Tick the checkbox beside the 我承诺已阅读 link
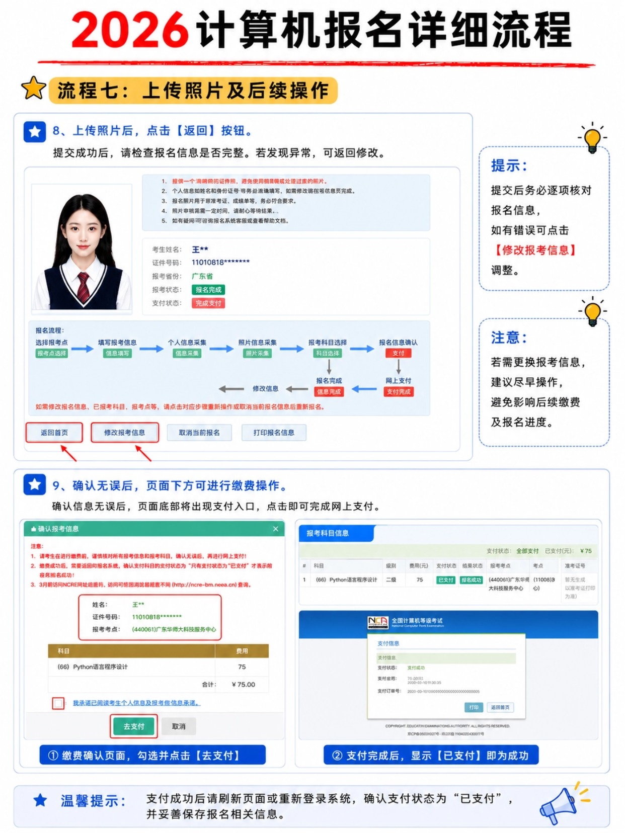Image resolution: width=625 pixels, height=833 pixels. (x=58, y=703)
